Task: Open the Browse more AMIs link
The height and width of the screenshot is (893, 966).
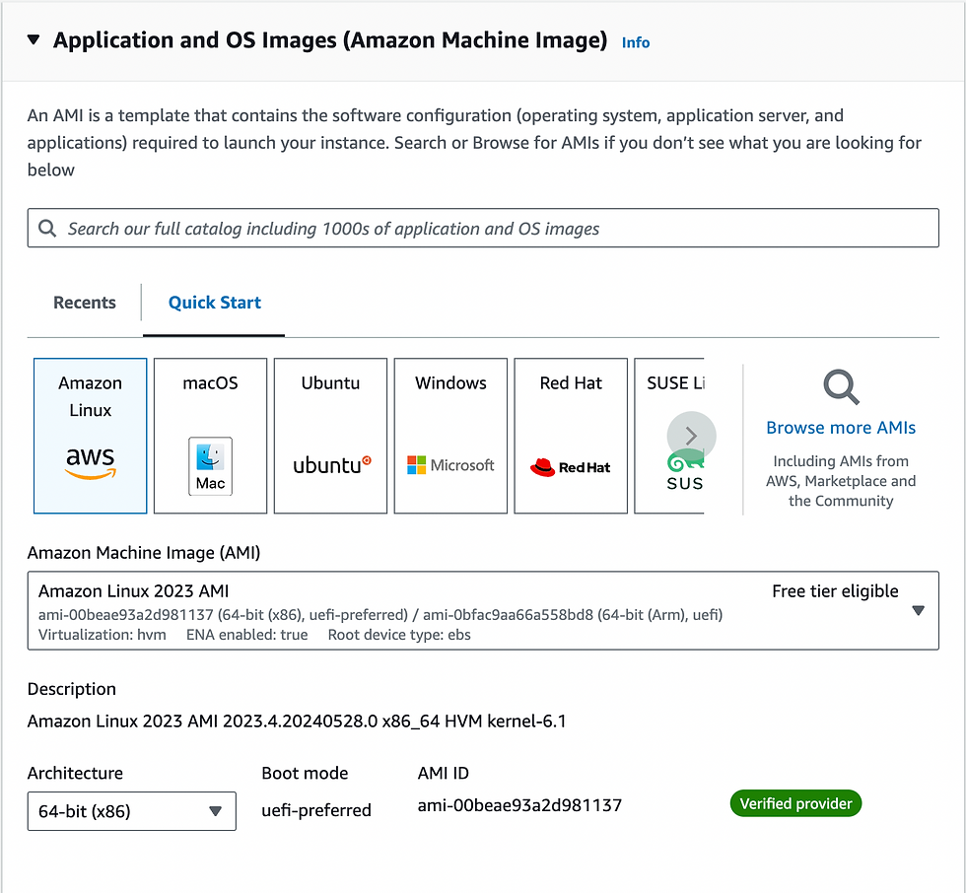Action: point(841,428)
